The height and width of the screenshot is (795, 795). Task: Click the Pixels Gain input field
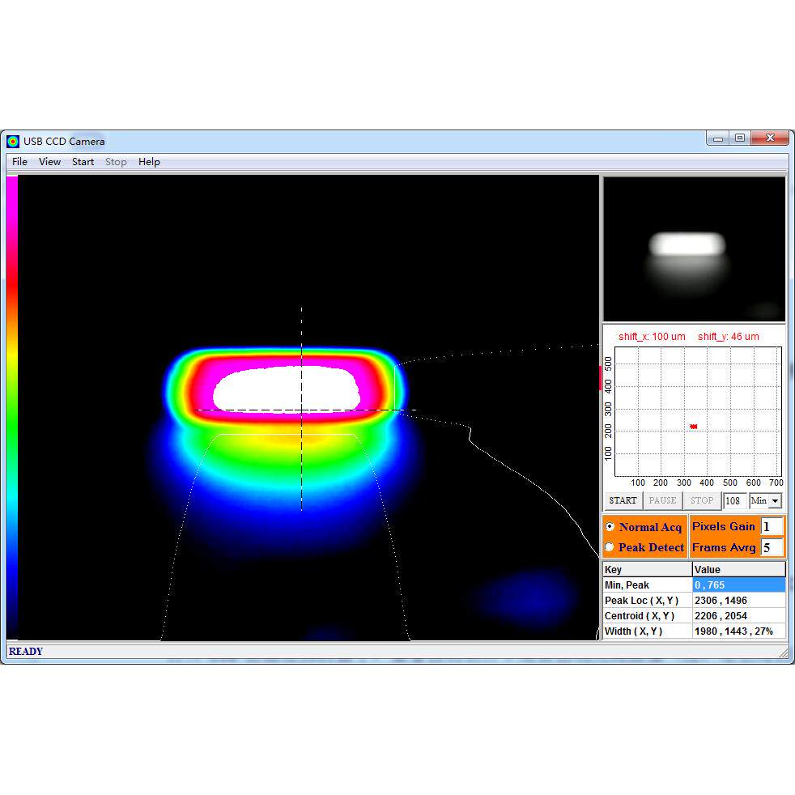coord(772,527)
